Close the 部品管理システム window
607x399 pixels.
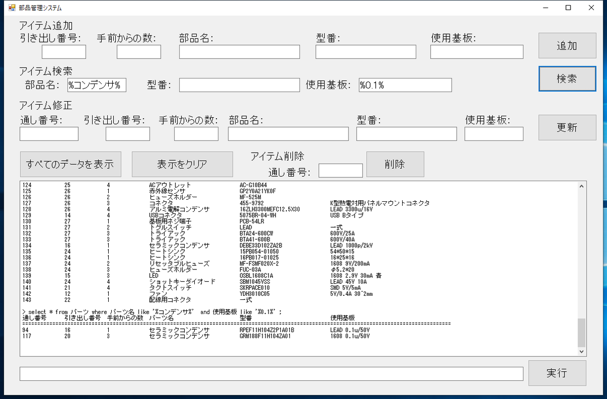(591, 8)
